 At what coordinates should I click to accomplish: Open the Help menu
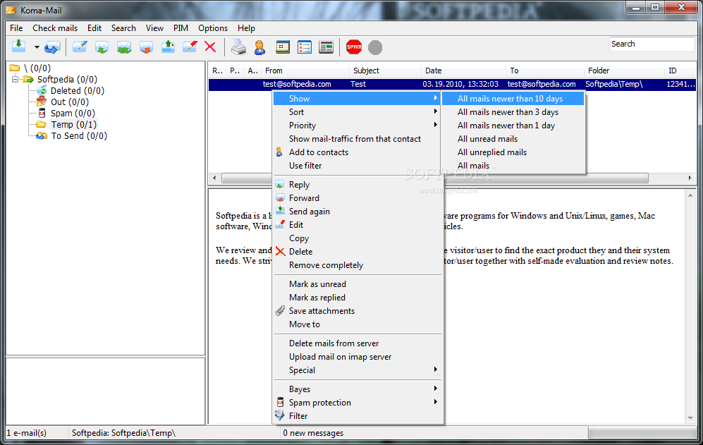(246, 28)
